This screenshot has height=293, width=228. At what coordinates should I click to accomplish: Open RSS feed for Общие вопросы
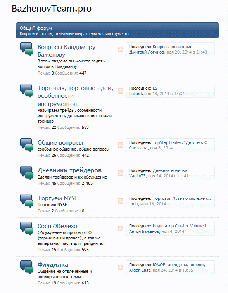121,145
